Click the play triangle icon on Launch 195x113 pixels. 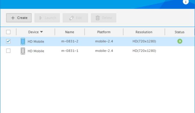tap(41, 18)
